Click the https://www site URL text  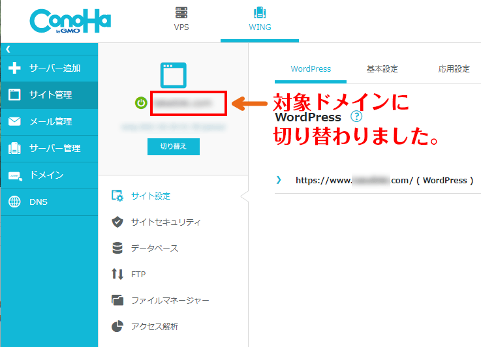pos(384,180)
